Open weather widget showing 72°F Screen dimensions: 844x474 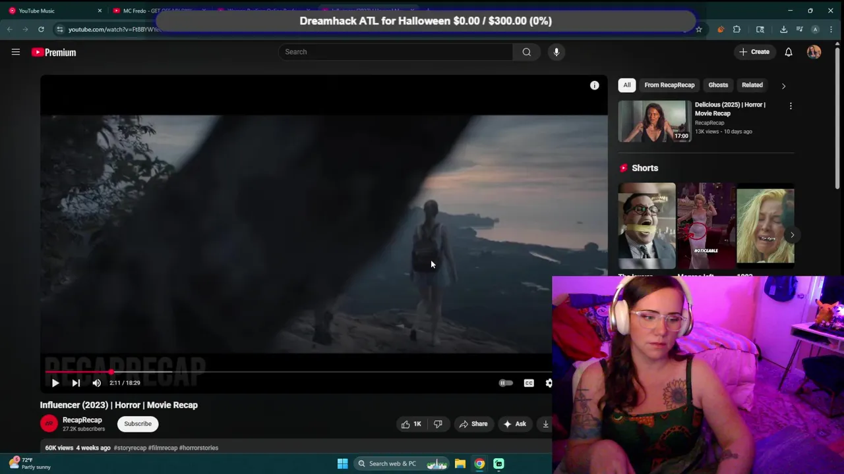30,463
